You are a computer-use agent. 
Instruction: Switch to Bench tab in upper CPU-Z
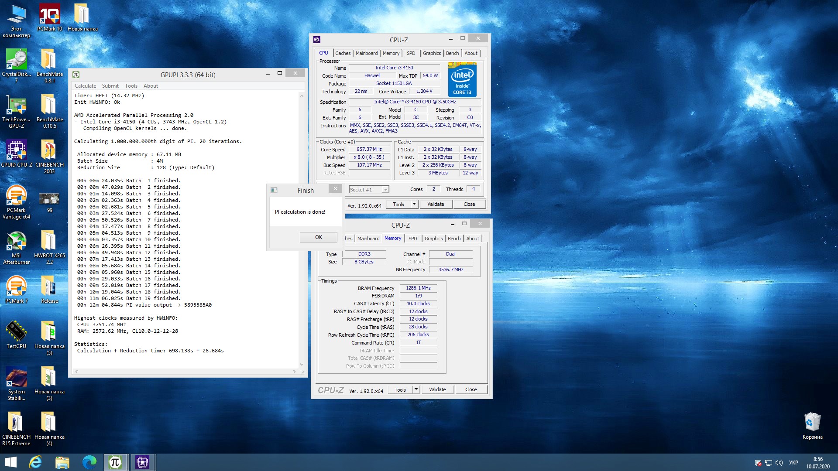pos(453,53)
